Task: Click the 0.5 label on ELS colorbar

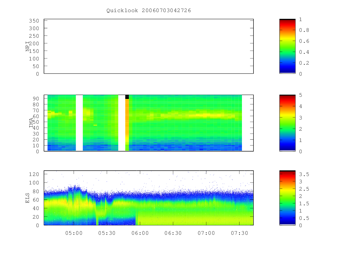Action: tap(304, 218)
